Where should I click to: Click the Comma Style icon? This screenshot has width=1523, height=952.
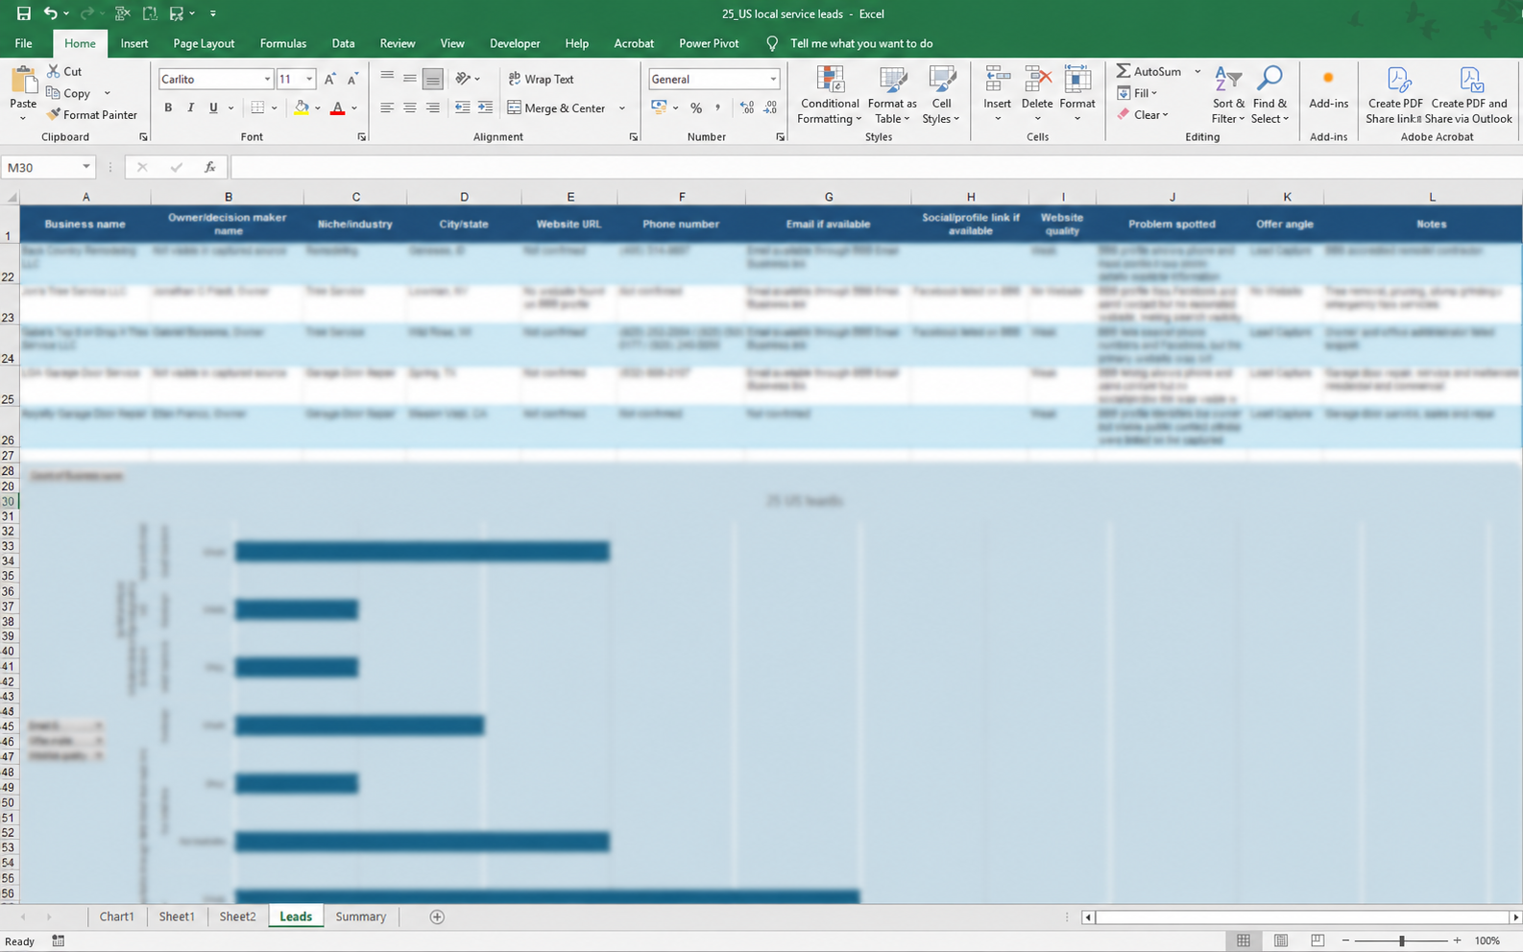(718, 107)
